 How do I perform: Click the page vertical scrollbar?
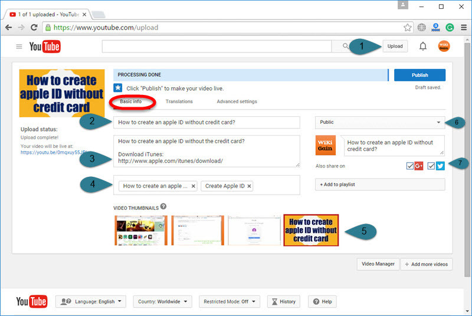click(467, 160)
